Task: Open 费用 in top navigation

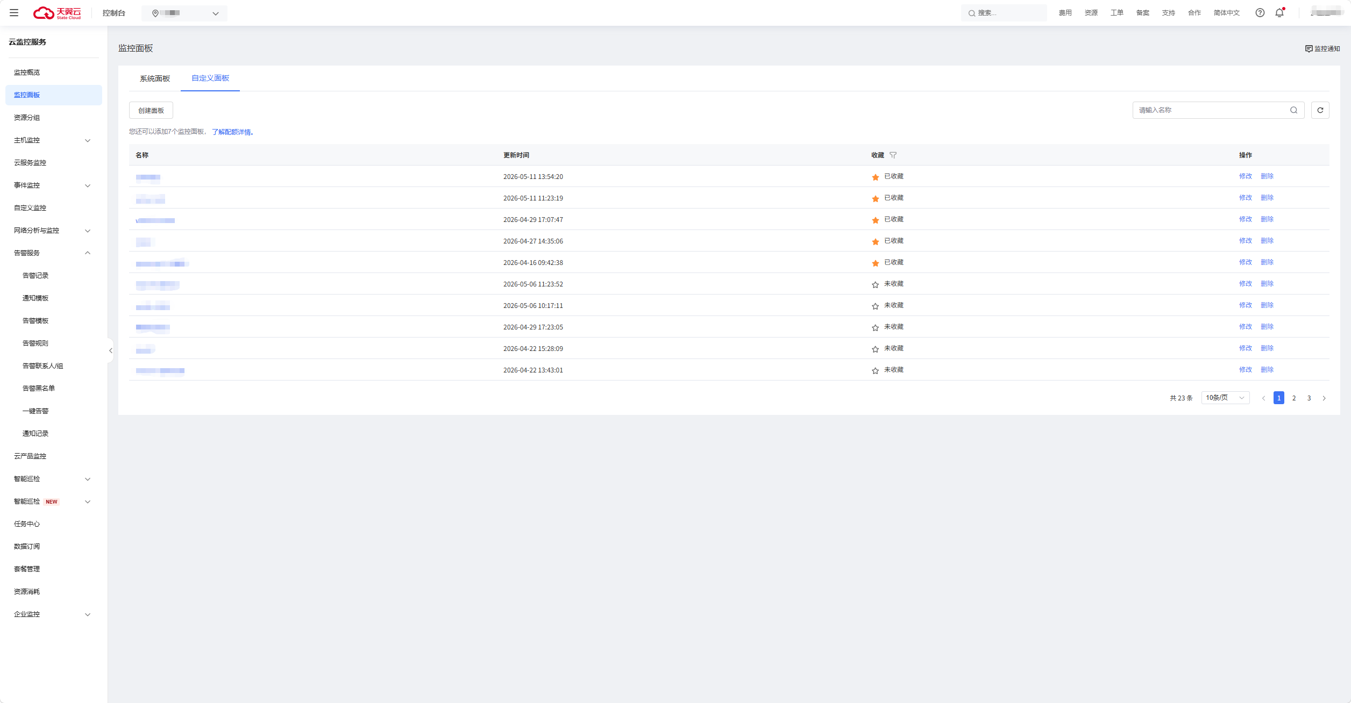Action: click(x=1065, y=13)
